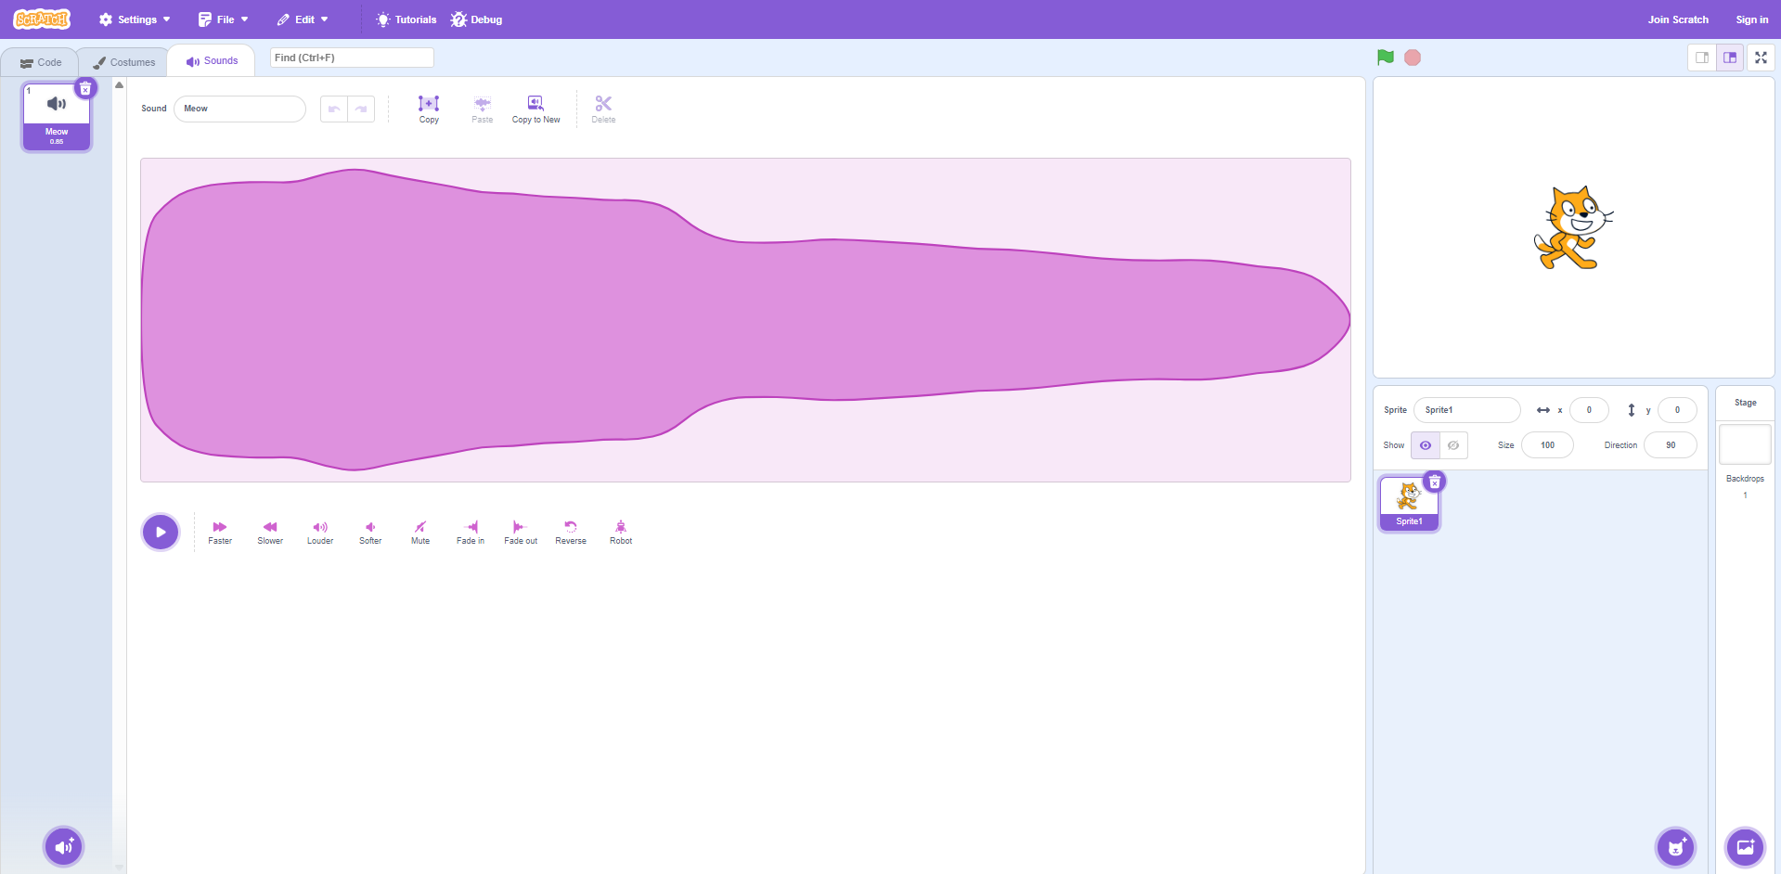
Task: Open the Settings dropdown menu
Action: click(x=135, y=19)
